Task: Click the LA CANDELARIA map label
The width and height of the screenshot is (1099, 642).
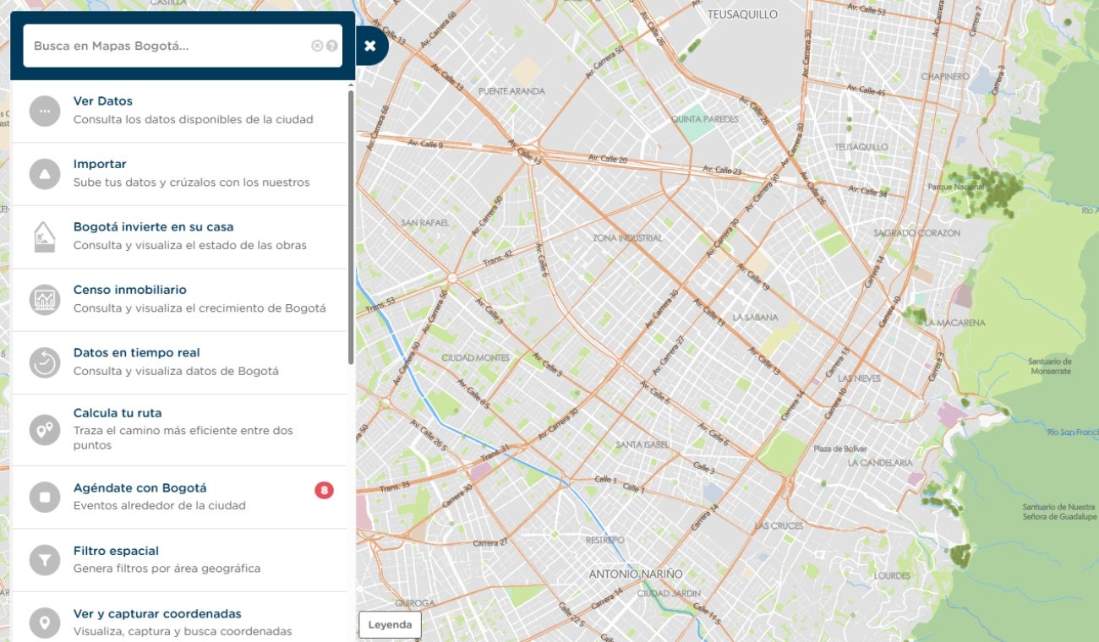Action: 880,463
